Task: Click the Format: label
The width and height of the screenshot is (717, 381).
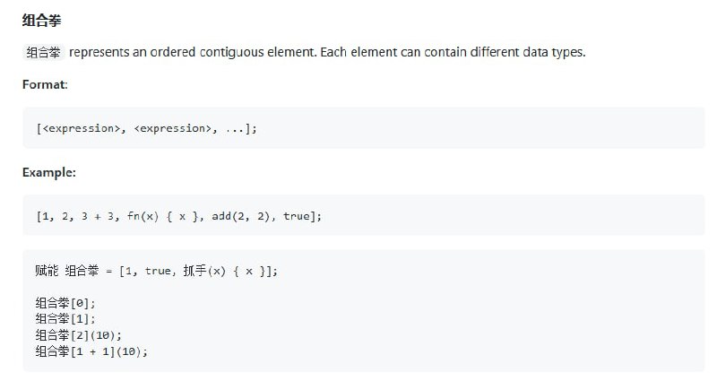Action: (x=45, y=84)
